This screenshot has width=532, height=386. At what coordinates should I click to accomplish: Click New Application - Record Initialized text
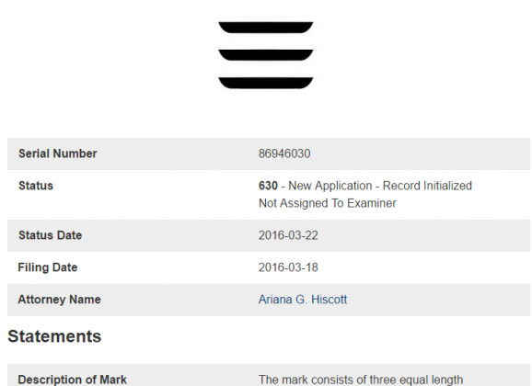pyautogui.click(x=380, y=186)
